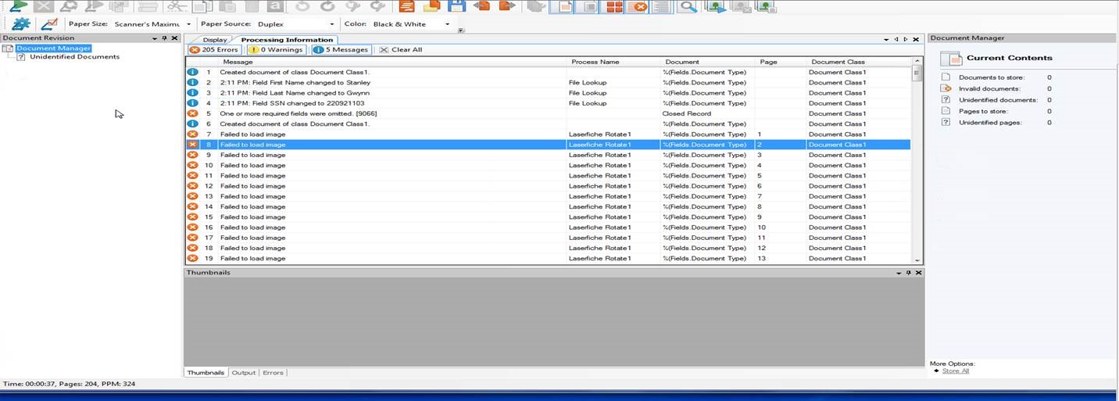
Task: Sort by the Process Name column header
Action: pyautogui.click(x=613, y=62)
